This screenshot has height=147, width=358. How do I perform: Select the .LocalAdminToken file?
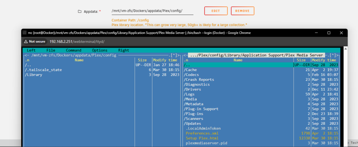[x=261, y=128]
